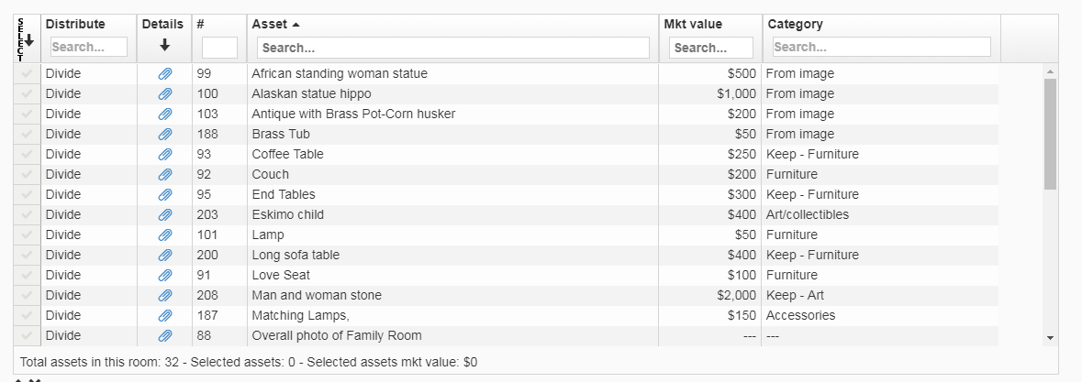Click Divide for Matching Lamps row
The width and height of the screenshot is (1082, 382).
coord(62,315)
